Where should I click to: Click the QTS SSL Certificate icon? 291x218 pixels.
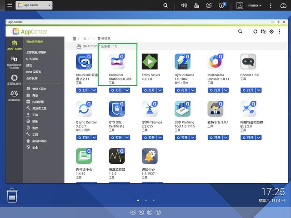[x=116, y=109]
